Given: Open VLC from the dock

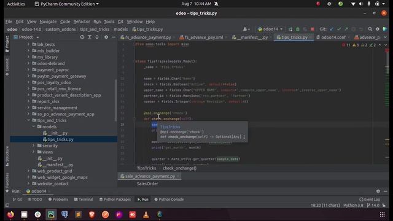Looking at the screenshot, I should [146, 214].
